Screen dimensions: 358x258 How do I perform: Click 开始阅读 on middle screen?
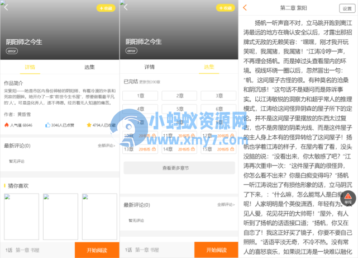pyautogui.click(x=217, y=250)
